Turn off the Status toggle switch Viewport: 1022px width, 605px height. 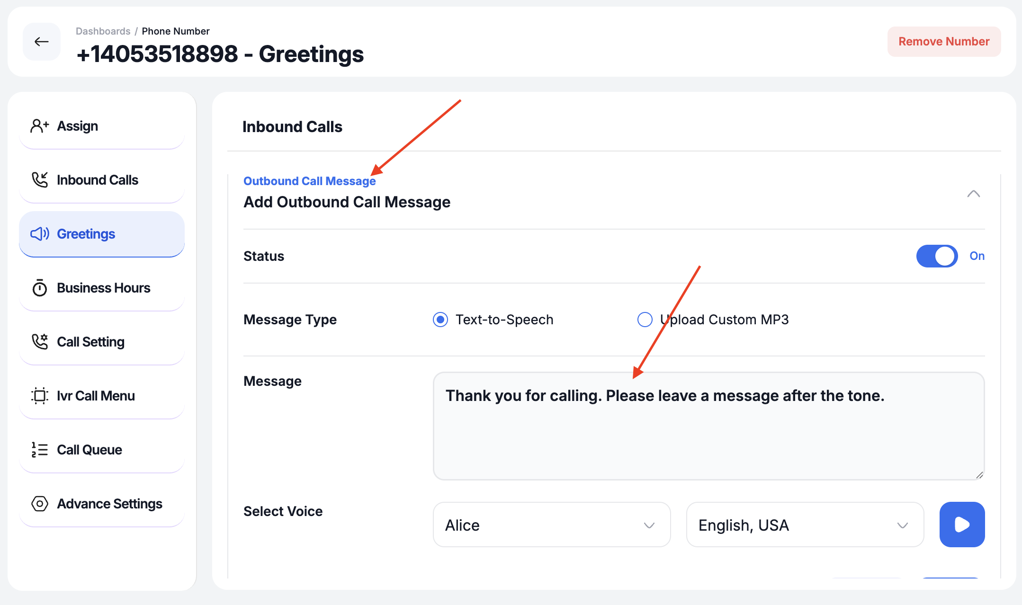click(x=937, y=256)
